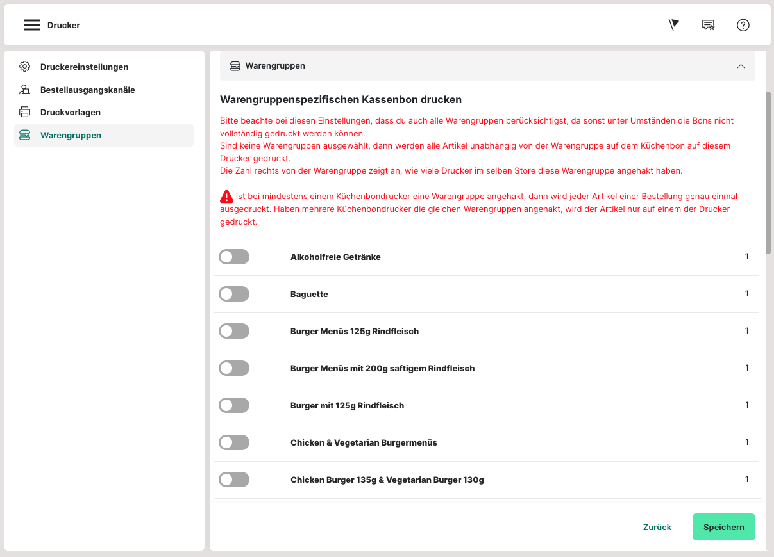Click the Druckereinstellungen gear icon
The image size is (774, 557).
point(25,67)
